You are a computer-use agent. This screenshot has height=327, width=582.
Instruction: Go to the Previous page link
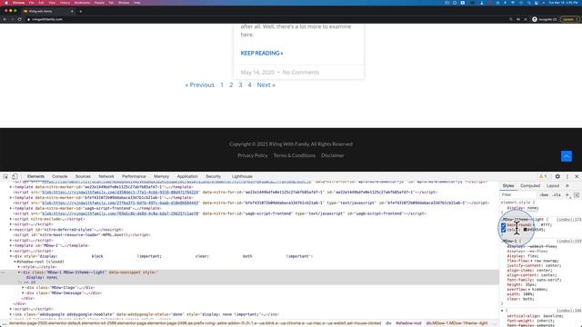[200, 84]
